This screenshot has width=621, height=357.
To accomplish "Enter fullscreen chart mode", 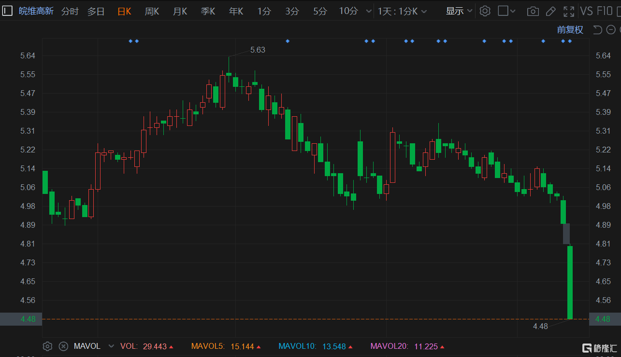I will (569, 11).
